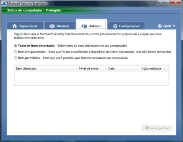
Task: Sort by Nível de alerta column header
Action: pyautogui.click(x=92, y=68)
